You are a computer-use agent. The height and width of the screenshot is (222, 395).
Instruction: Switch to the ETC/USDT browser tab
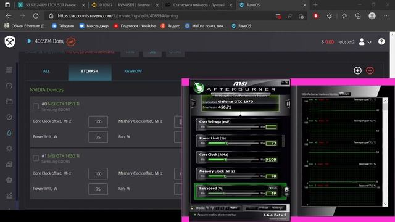[x=51, y=5]
